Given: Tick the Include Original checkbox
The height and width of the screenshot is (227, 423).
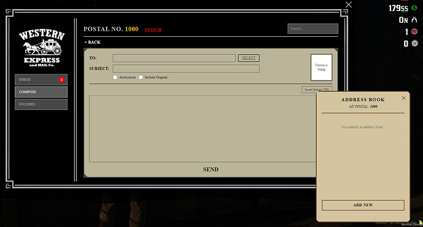Looking at the screenshot, I should click(141, 77).
